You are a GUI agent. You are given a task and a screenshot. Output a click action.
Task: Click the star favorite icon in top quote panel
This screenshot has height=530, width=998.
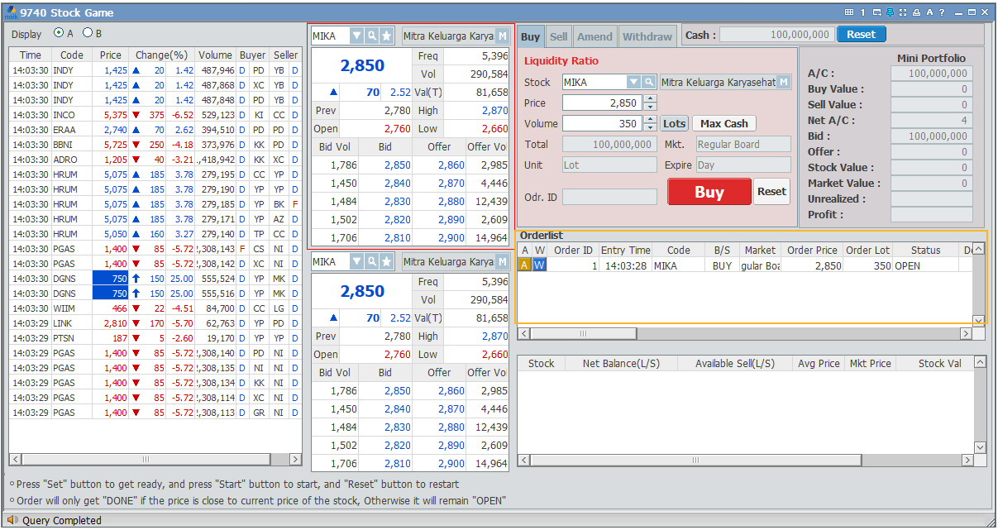386,36
